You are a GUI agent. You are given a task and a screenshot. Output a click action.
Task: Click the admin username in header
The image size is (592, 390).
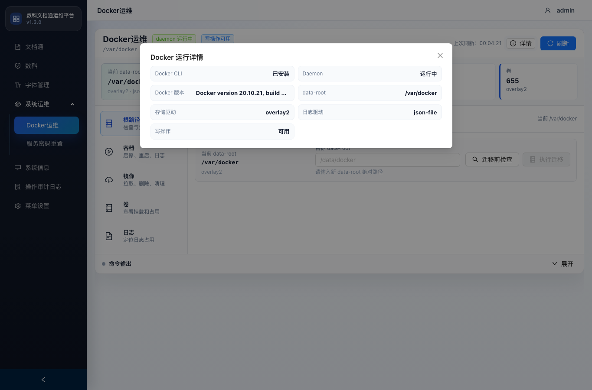[x=566, y=10]
